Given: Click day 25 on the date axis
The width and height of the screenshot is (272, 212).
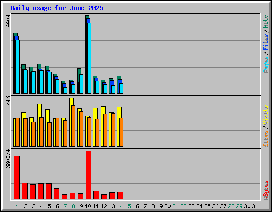Looking at the screenshot, I should (207, 206).
